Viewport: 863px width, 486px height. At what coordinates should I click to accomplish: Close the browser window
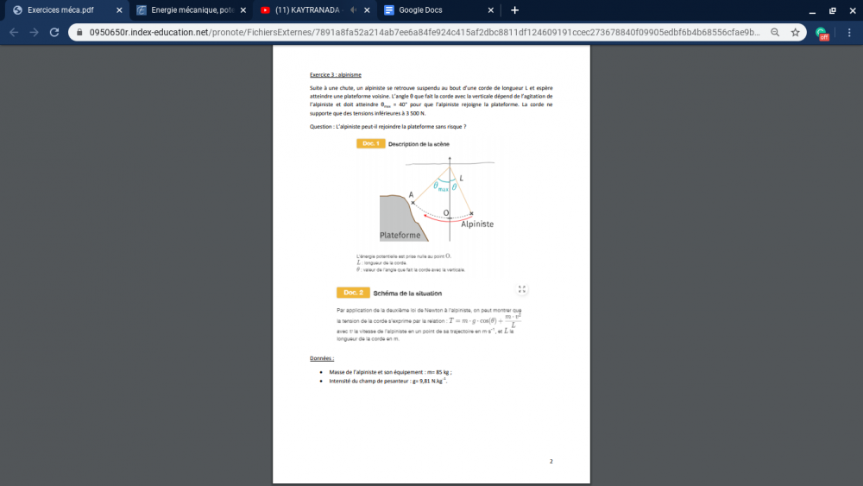853,10
